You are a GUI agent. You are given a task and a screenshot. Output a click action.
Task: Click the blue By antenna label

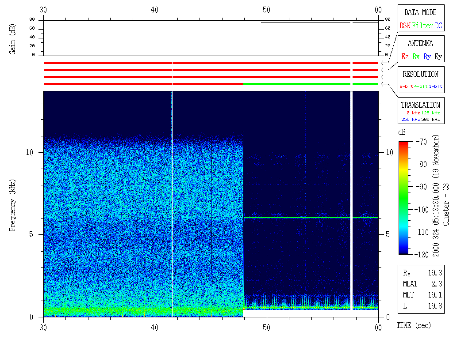(427, 57)
